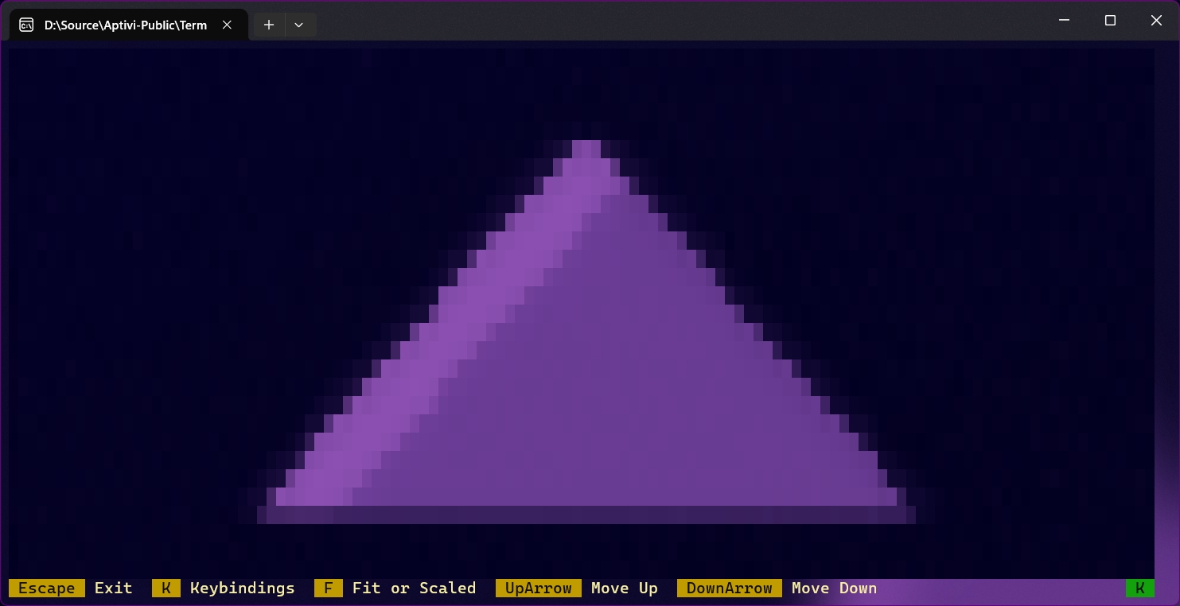Screen dimensions: 1180x606
Task: Expand the new tab profile dropdown
Action: (x=299, y=25)
